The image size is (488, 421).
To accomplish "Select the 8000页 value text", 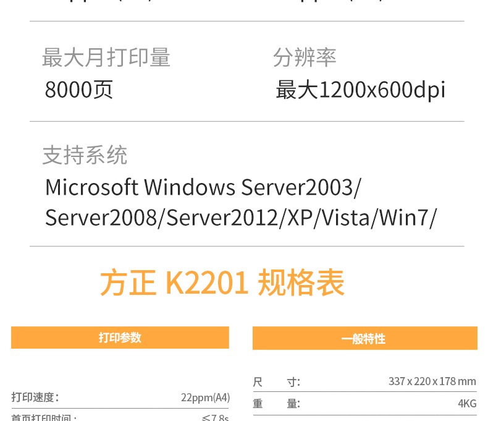I will (x=78, y=90).
